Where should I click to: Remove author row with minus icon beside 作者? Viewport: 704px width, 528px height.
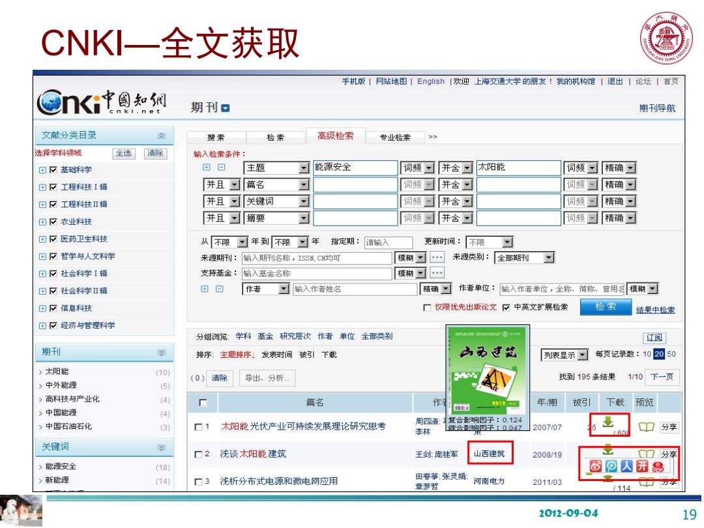point(220,289)
